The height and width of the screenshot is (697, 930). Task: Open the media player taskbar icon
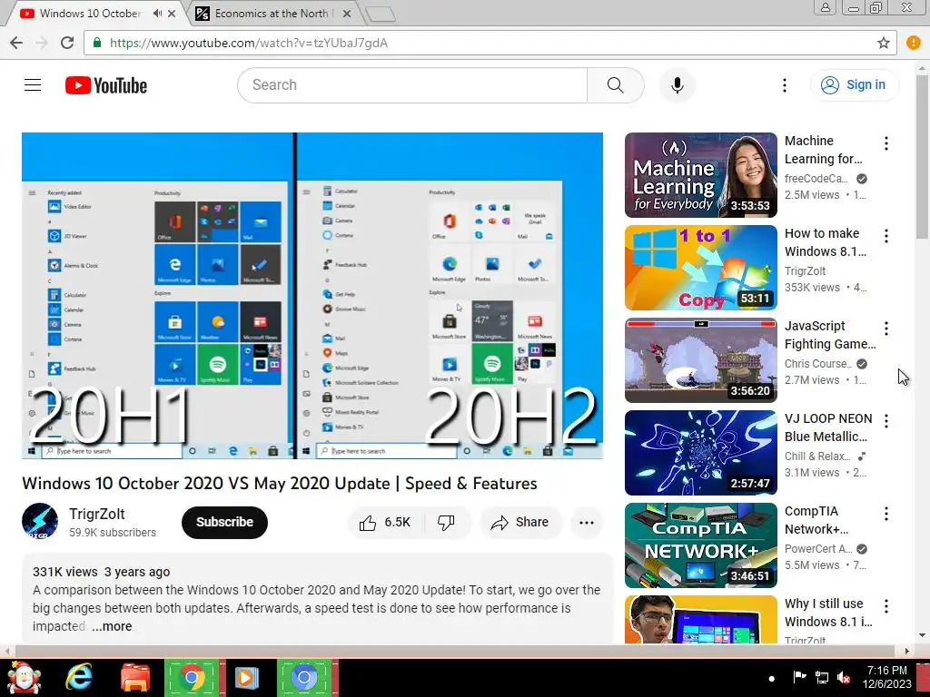[x=247, y=677]
